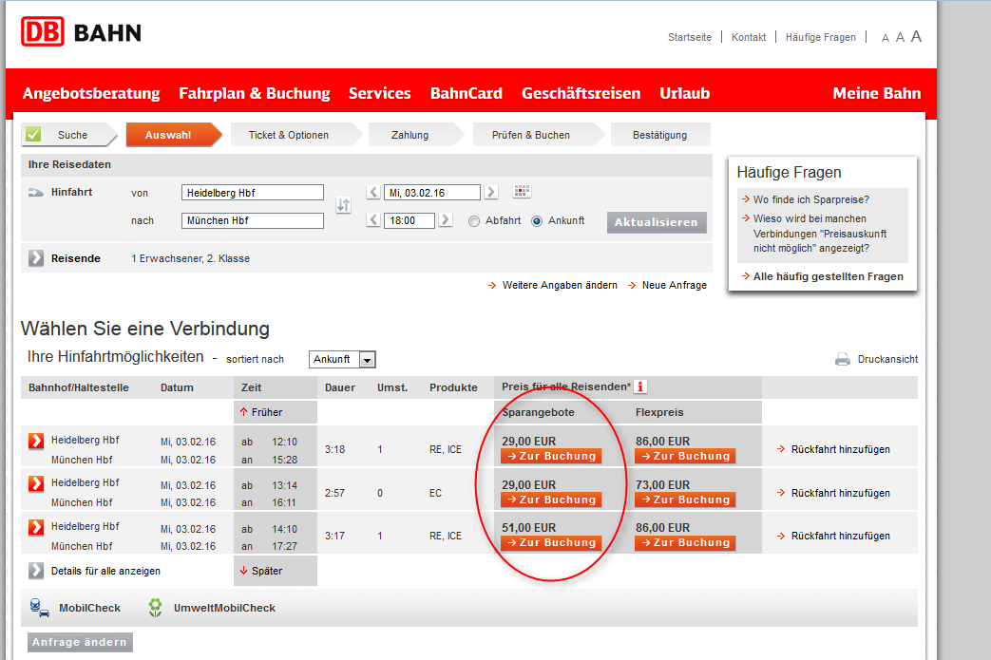Decrease time with left arrow
The width and height of the screenshot is (991, 660).
372,219
